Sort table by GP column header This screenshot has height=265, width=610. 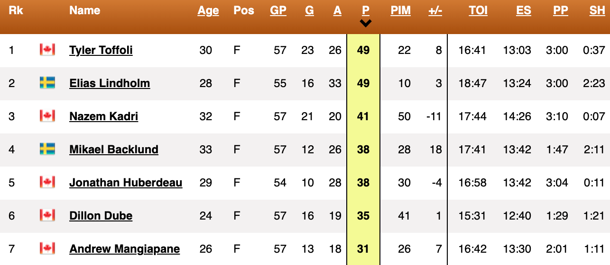(278, 11)
